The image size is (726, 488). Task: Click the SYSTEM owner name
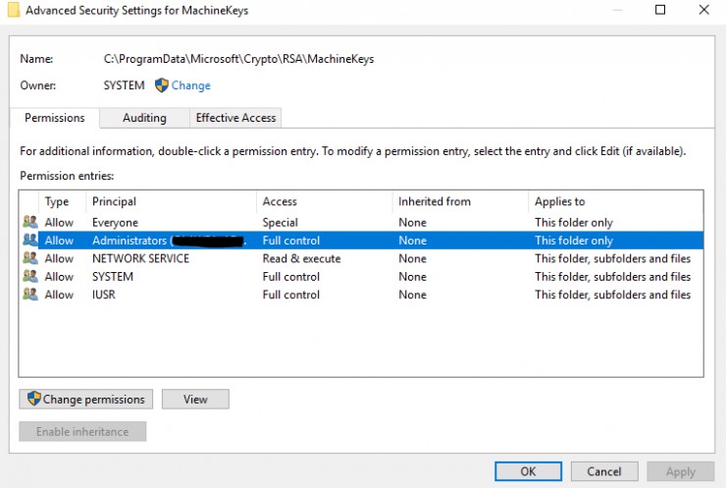[x=124, y=85]
